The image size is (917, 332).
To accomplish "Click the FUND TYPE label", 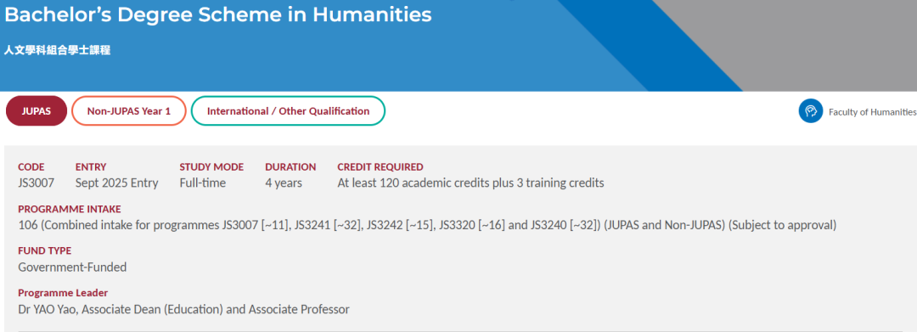I will (44, 251).
